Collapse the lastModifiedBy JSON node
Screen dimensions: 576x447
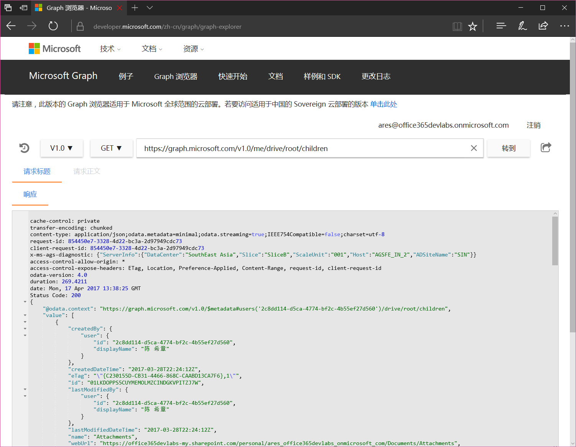click(x=25, y=389)
